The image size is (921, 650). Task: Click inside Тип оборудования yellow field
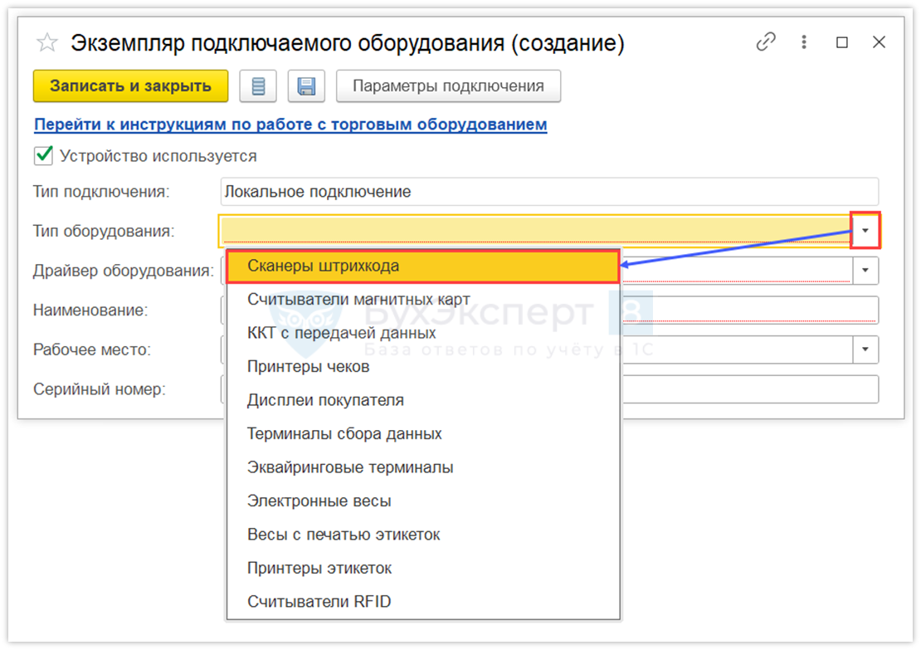535,231
